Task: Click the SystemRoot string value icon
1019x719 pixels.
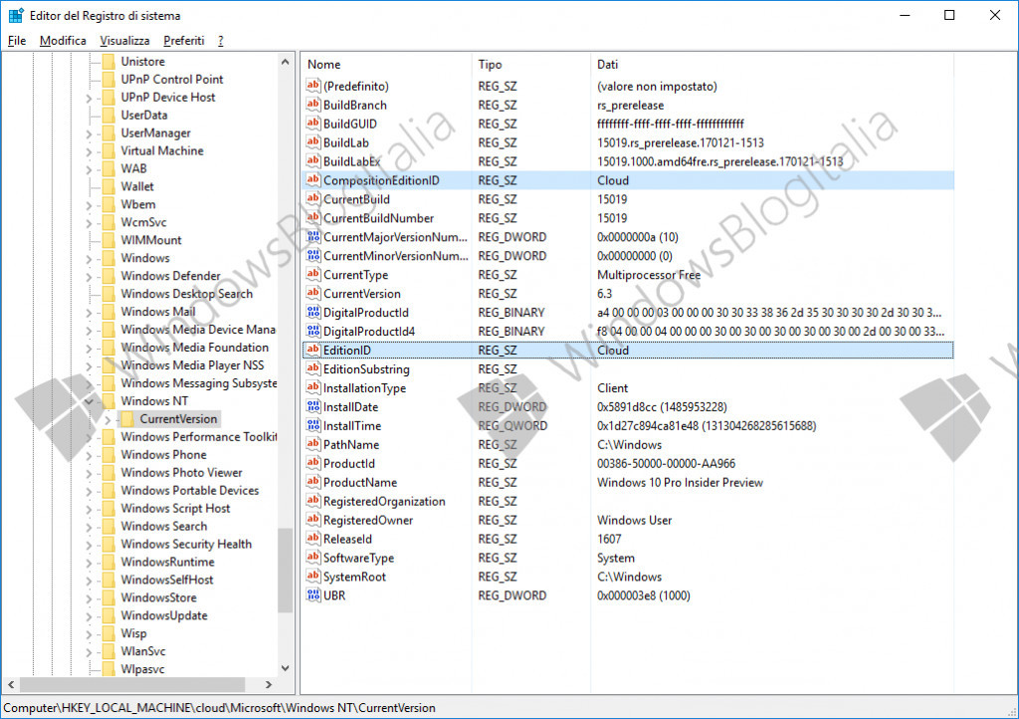Action: tap(313, 576)
